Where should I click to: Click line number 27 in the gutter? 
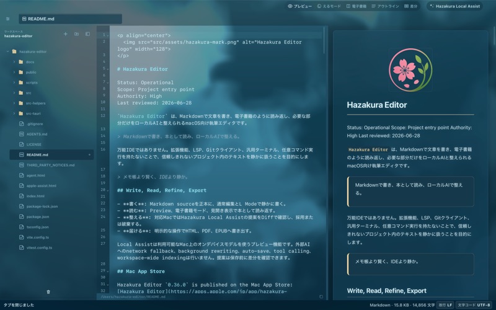tap(103, 244)
